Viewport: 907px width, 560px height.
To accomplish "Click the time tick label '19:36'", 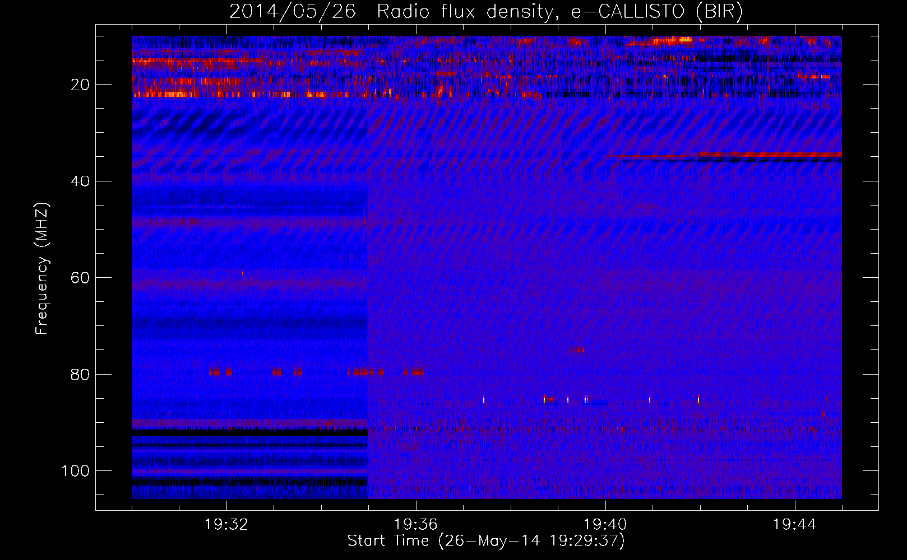I will (x=416, y=525).
